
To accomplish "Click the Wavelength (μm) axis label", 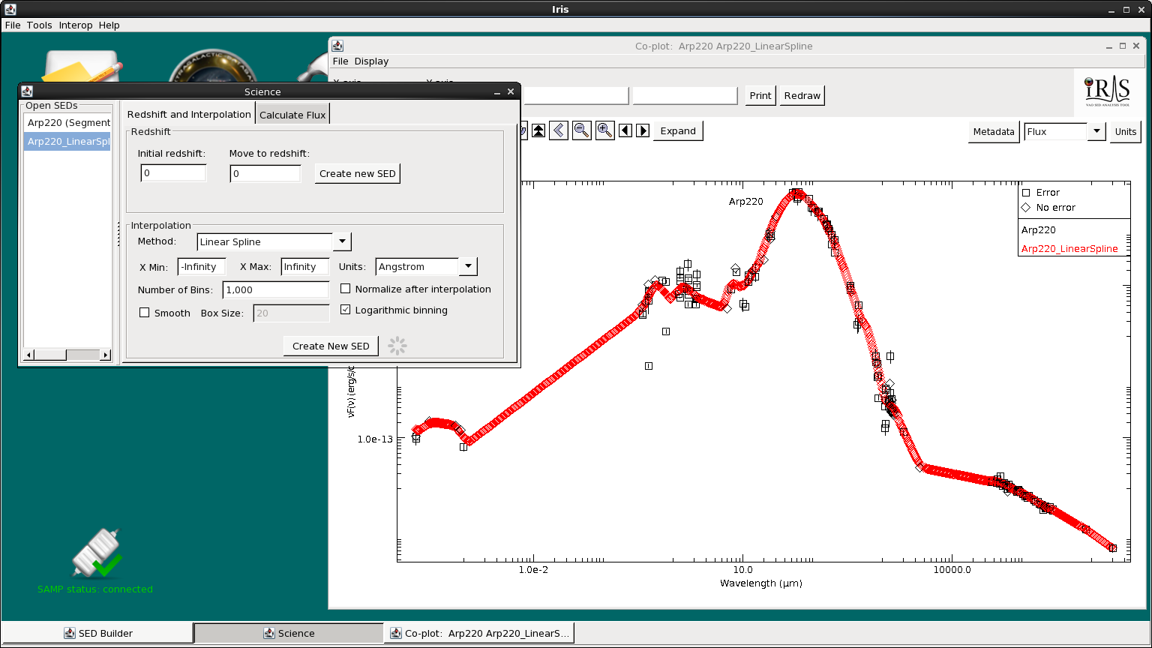I will point(761,583).
